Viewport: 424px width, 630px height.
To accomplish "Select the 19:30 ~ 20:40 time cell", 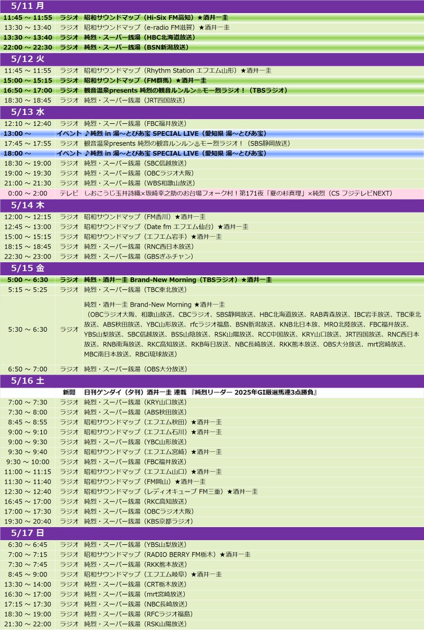I will [27, 521].
